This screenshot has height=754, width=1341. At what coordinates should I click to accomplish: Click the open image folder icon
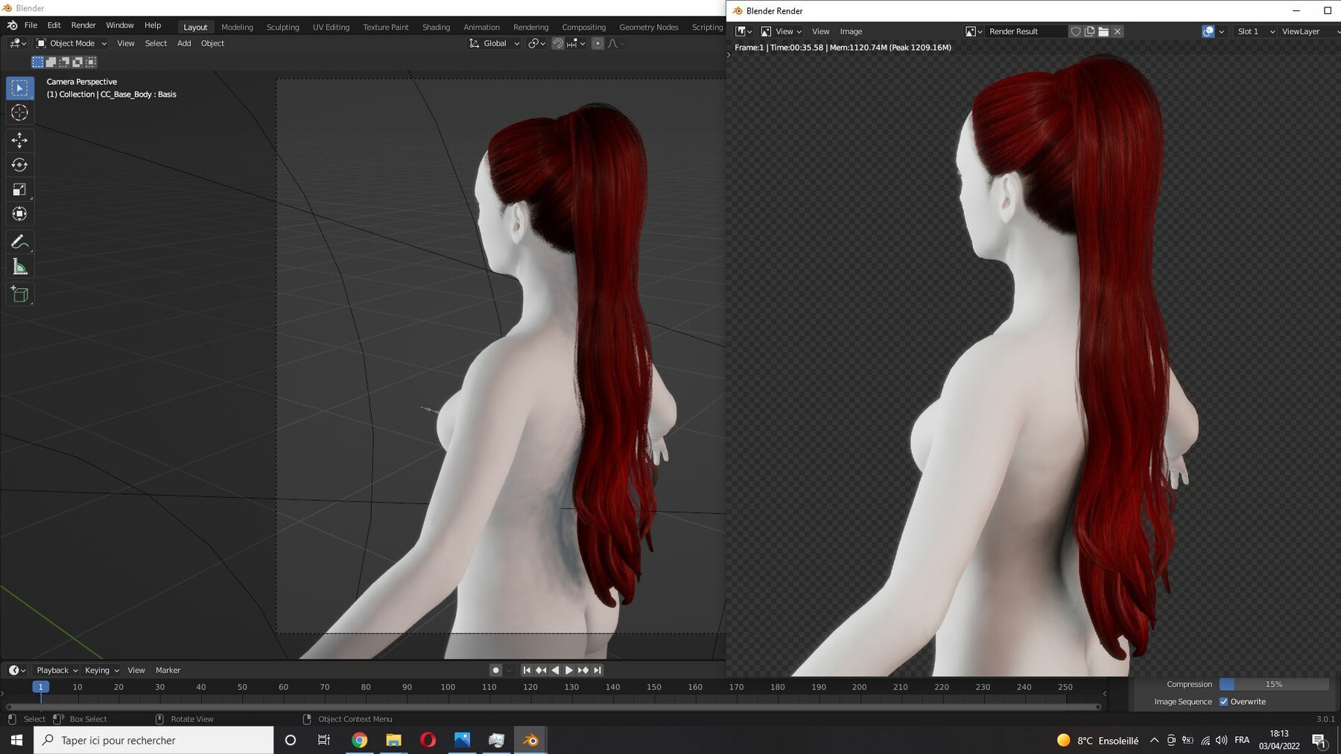click(1104, 31)
